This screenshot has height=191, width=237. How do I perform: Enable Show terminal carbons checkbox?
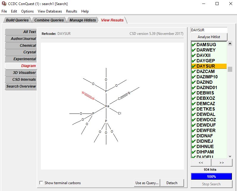tap(41, 183)
